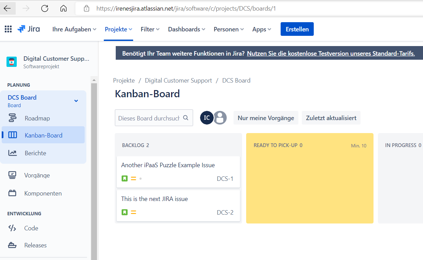The height and width of the screenshot is (260, 423).
Task: Toggle the 'Nur meine Vorgänge' filter
Action: (x=266, y=118)
